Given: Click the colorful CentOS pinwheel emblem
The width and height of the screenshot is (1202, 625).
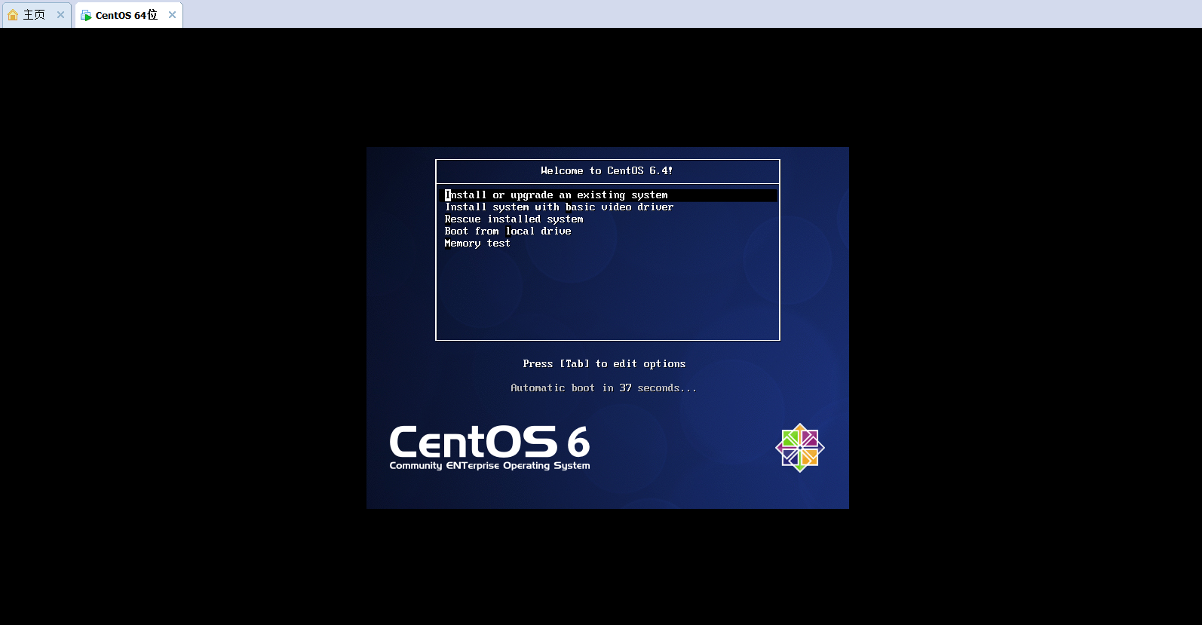Looking at the screenshot, I should (799, 448).
